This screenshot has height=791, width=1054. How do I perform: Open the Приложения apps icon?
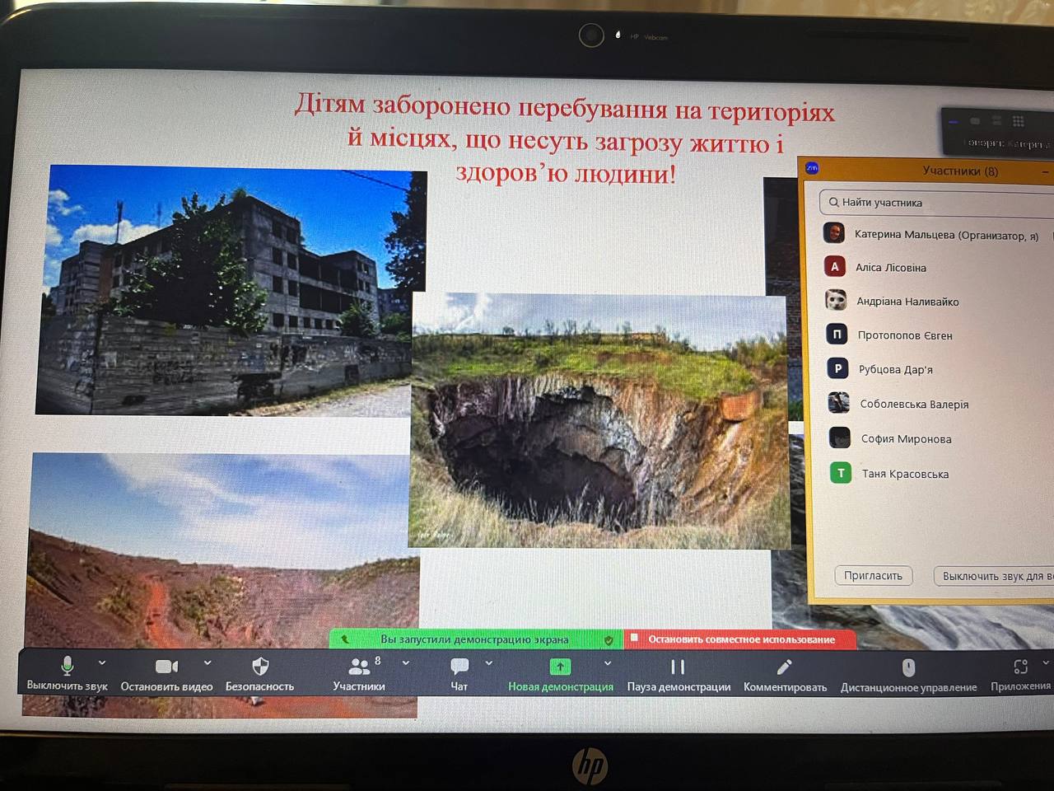[1020, 667]
